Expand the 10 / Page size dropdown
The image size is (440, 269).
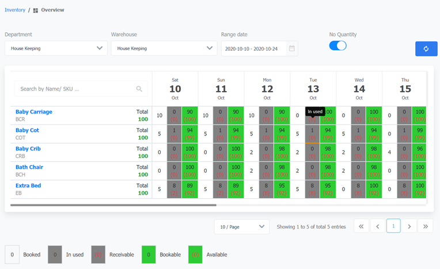[x=241, y=227]
